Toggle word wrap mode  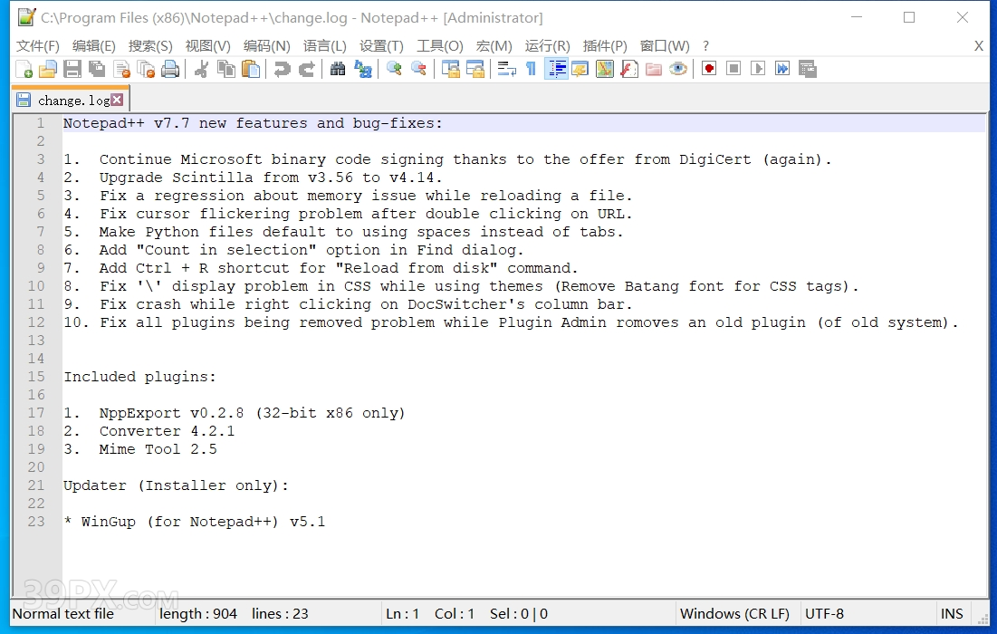pos(506,68)
